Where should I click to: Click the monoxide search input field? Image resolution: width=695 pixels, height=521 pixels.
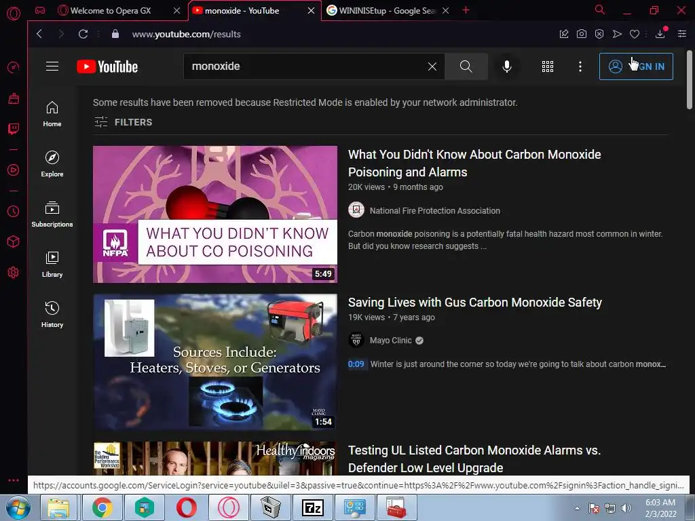306,66
